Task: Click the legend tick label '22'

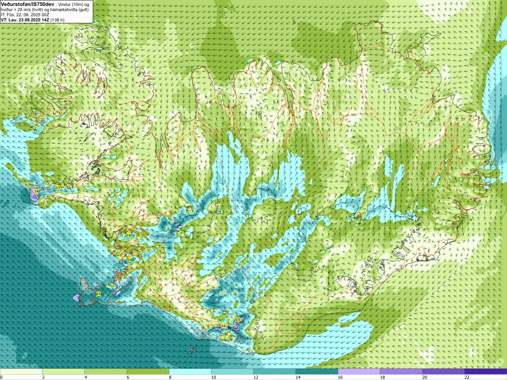Action: (x=467, y=377)
